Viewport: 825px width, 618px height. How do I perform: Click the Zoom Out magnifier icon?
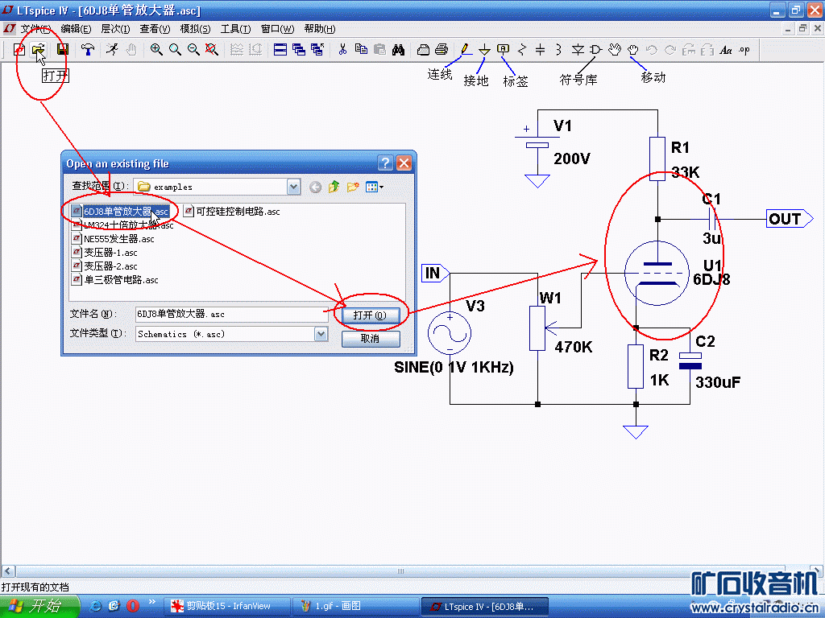tap(193, 49)
